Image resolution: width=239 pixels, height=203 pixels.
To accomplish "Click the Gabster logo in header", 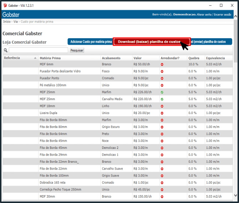I will tap(11, 15).
